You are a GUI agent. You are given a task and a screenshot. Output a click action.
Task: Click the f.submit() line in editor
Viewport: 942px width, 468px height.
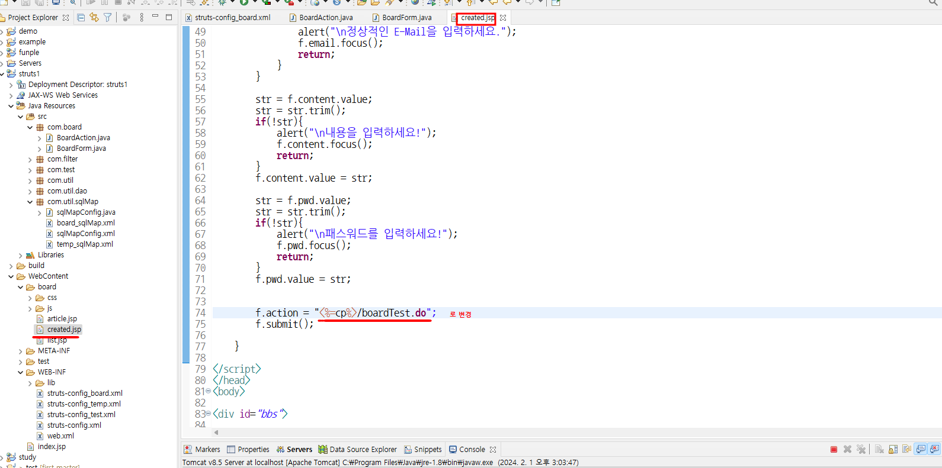[x=285, y=324]
